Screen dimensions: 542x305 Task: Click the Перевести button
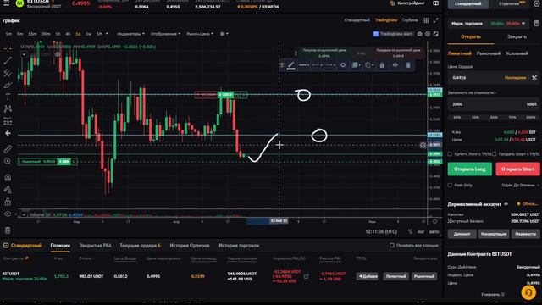[x=525, y=234]
